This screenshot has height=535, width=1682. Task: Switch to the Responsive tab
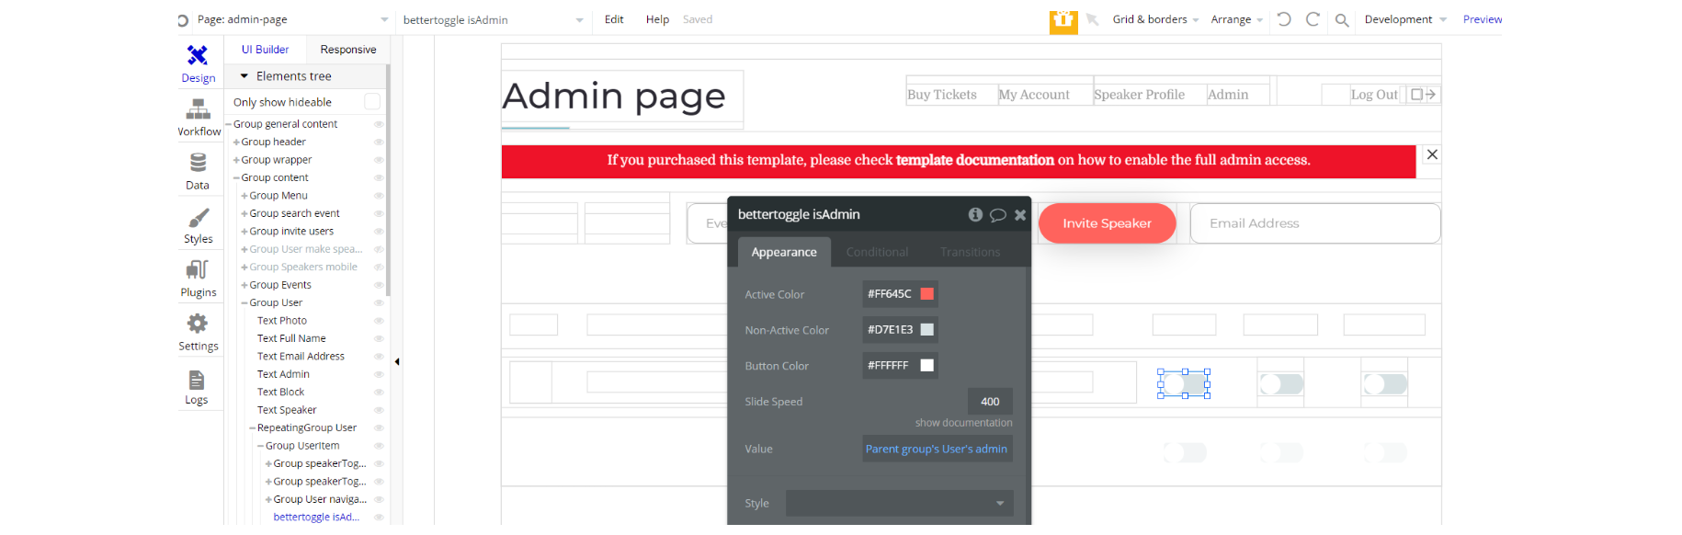(x=348, y=50)
